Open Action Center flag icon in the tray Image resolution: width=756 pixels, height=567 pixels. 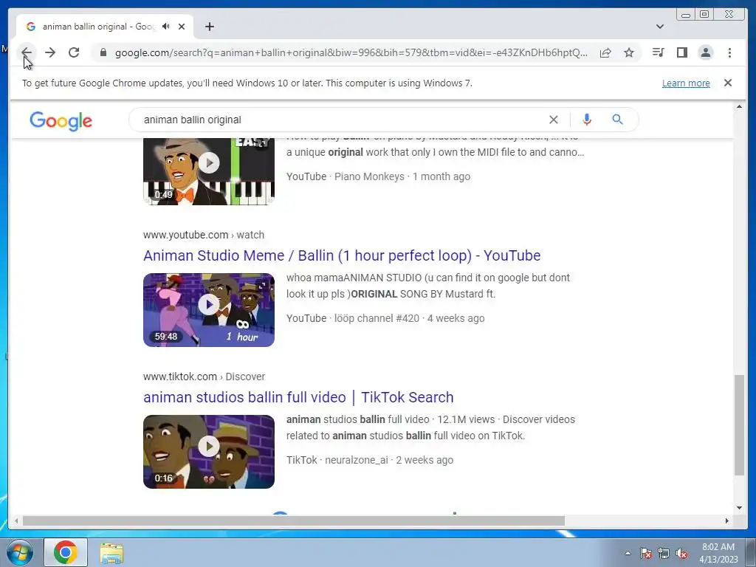pos(646,553)
